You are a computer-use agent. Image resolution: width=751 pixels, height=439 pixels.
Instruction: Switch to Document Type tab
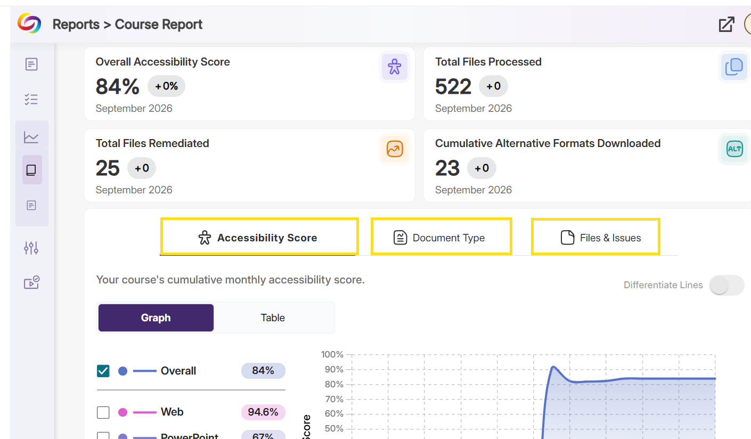tap(442, 237)
